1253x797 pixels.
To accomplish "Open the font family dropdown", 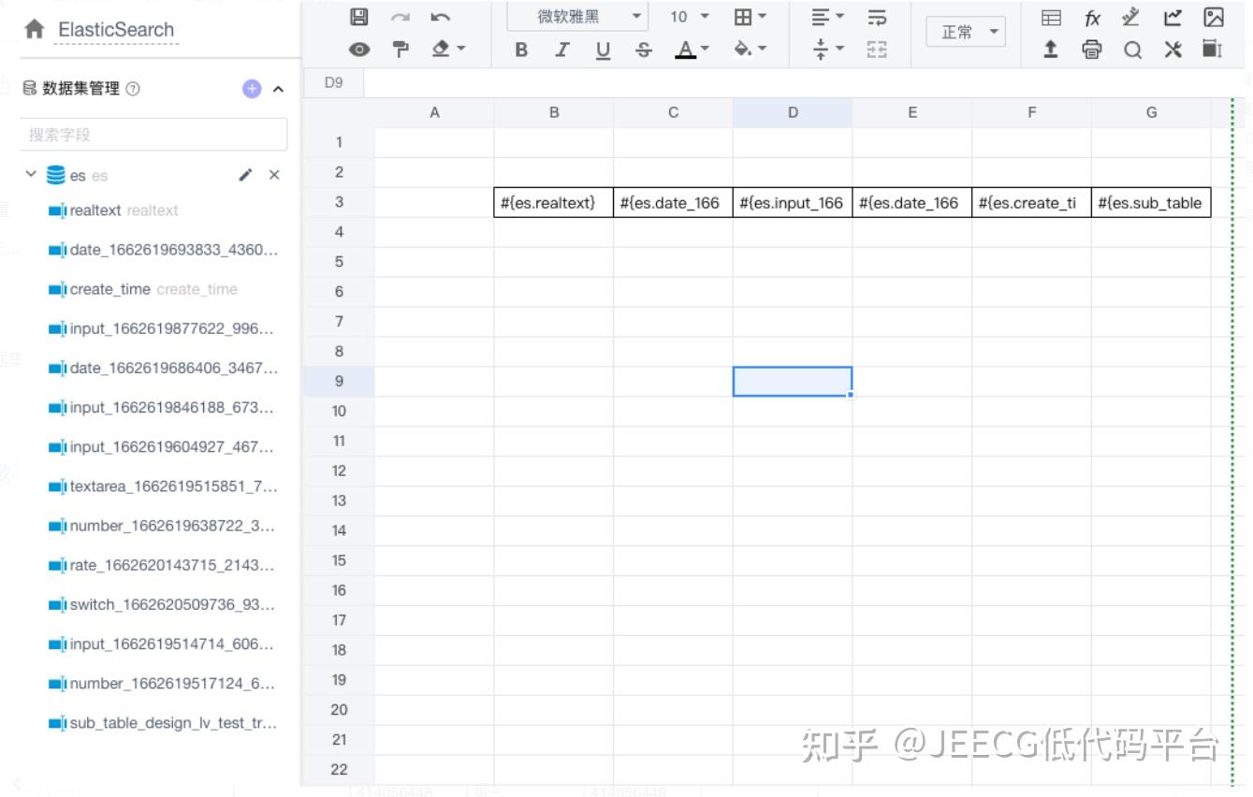I will 577,17.
